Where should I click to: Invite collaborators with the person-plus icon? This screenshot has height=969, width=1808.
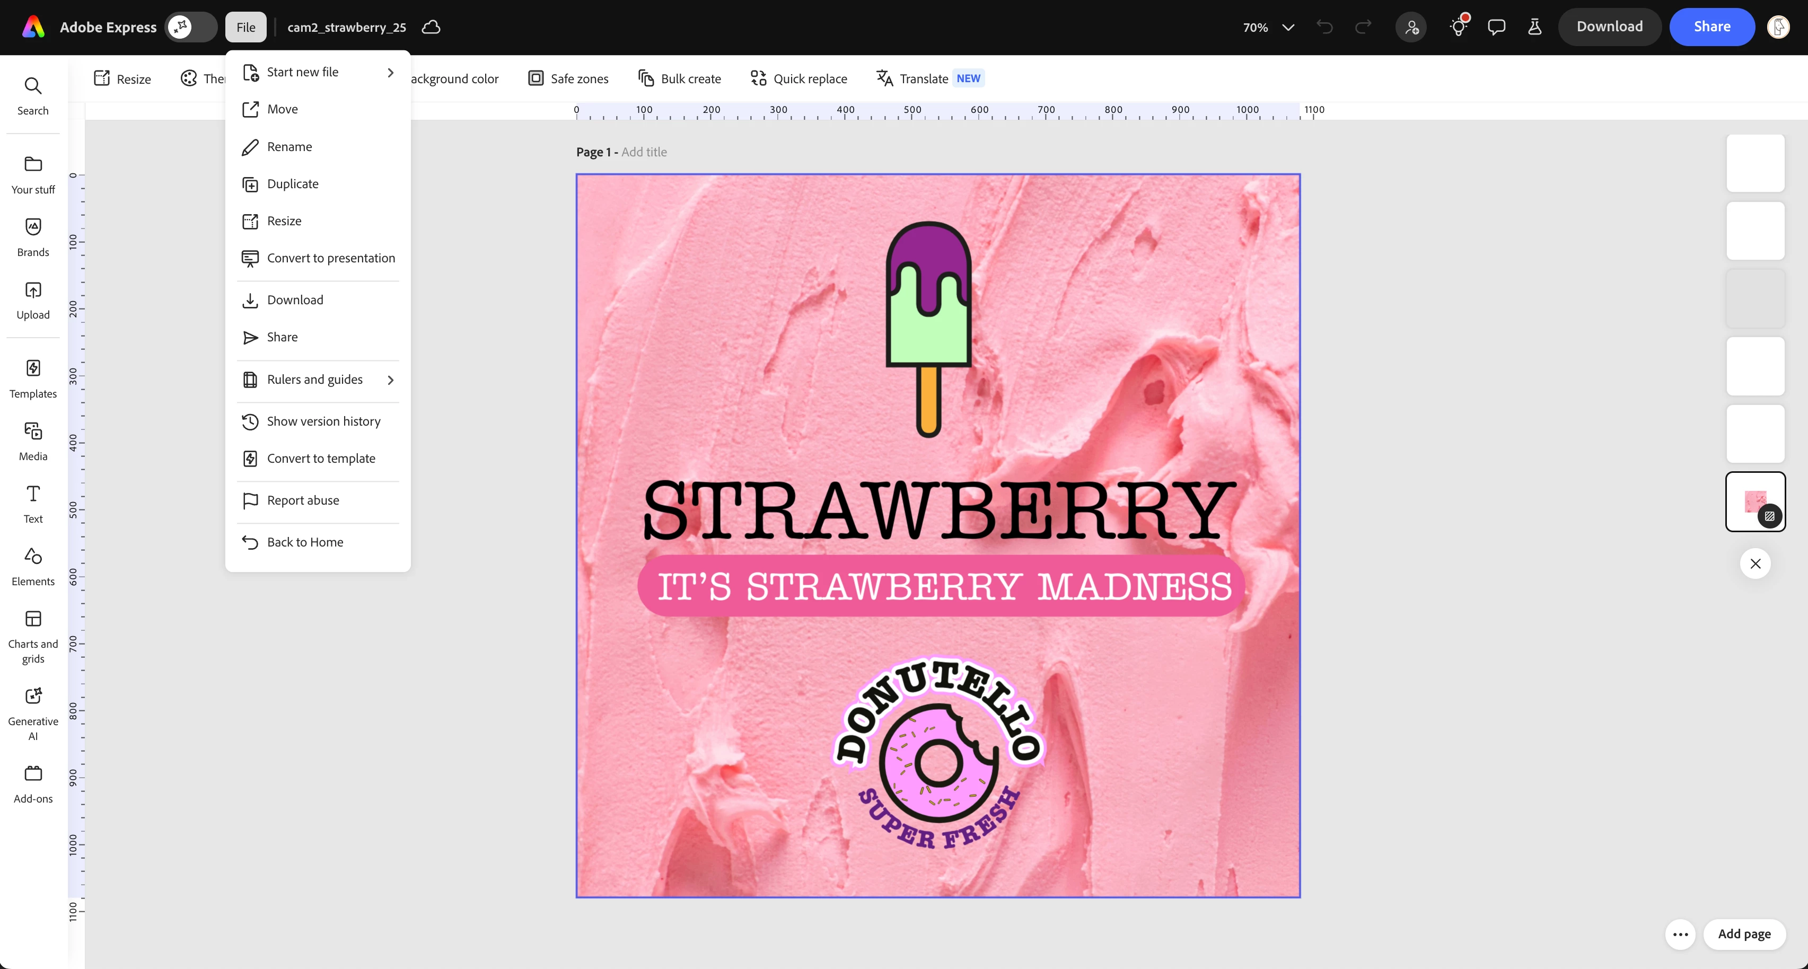1411,27
